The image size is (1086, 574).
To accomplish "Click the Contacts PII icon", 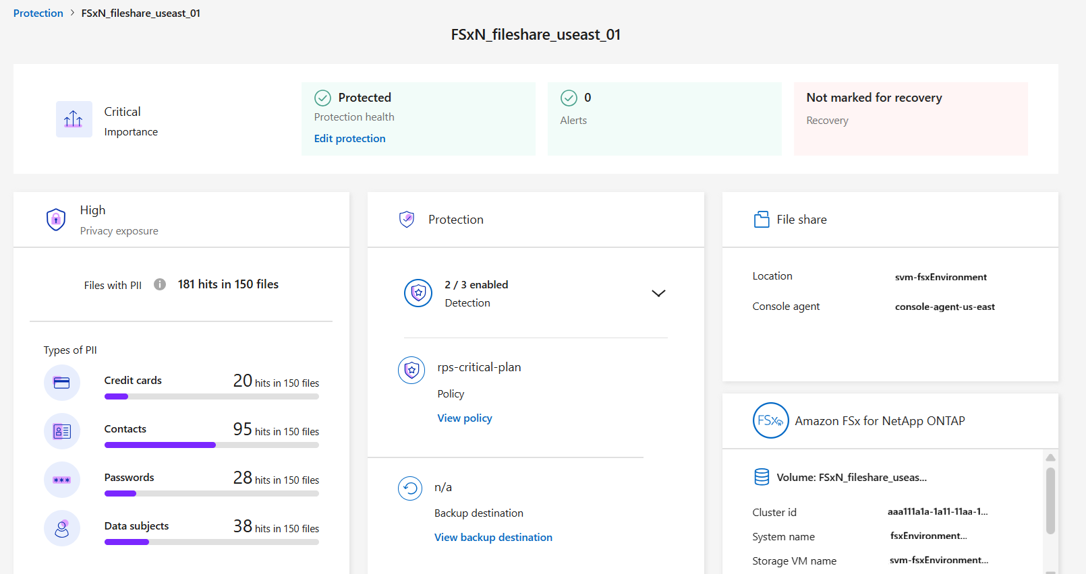I will click(62, 431).
